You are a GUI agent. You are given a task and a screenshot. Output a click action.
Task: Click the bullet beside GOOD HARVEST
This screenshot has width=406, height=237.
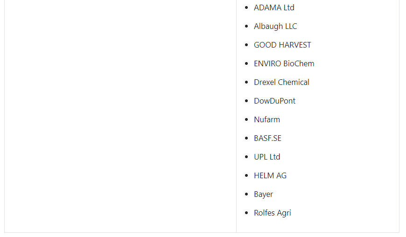pyautogui.click(x=246, y=45)
